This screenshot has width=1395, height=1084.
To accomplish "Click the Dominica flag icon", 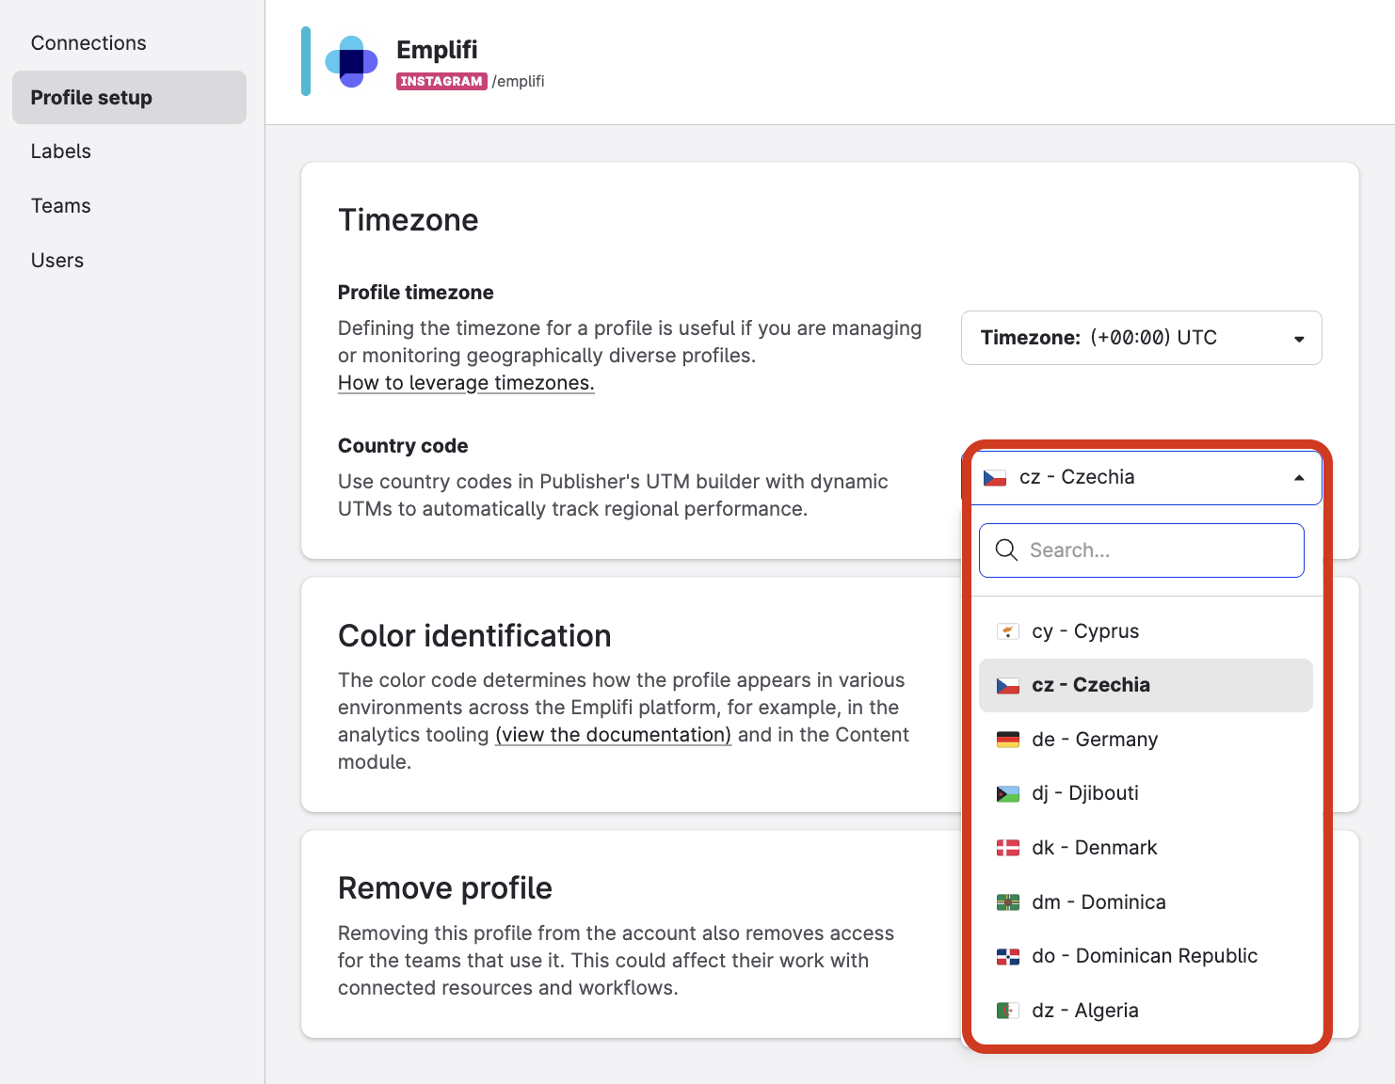I will click(x=1008, y=902).
